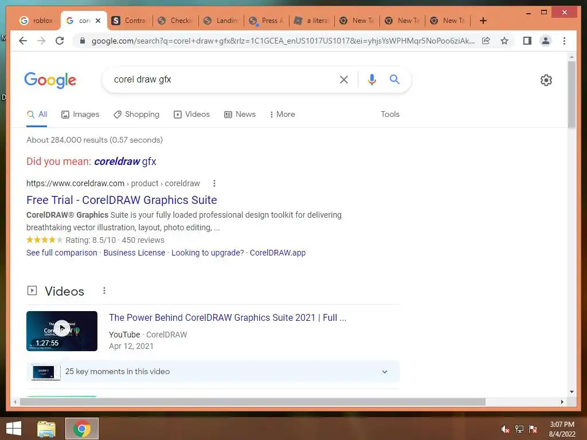This screenshot has height=440, width=587.
Task: Open Chrome's three-dot menu
Action: pyautogui.click(x=564, y=41)
